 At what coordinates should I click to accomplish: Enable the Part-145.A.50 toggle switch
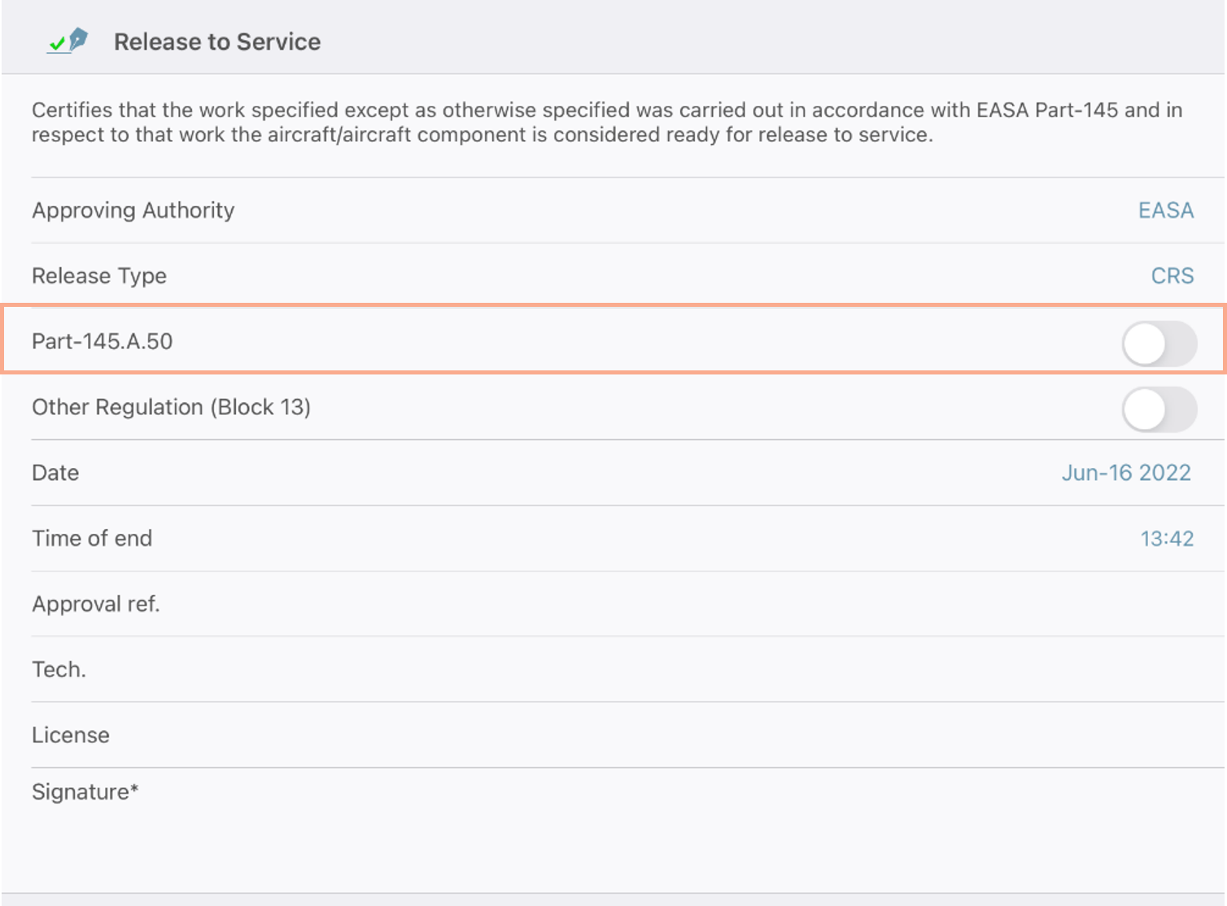point(1159,344)
